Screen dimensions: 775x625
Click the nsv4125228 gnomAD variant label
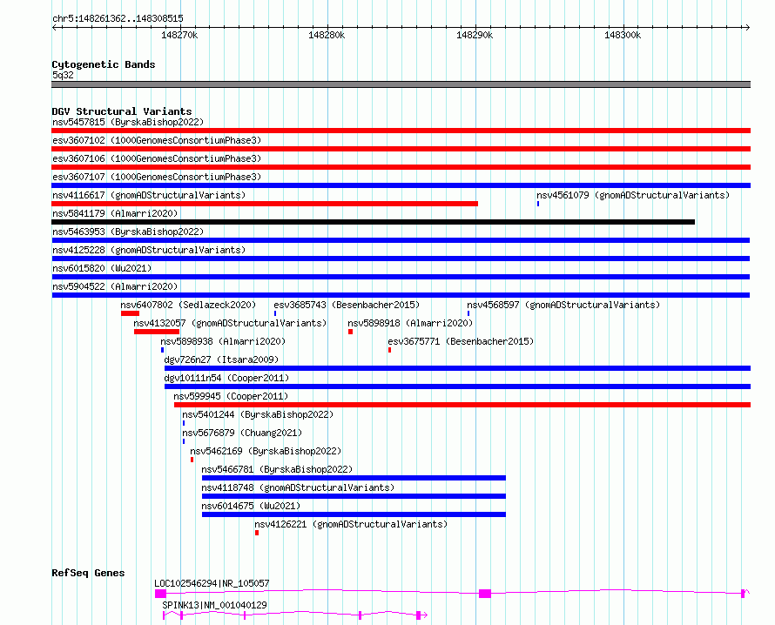[149, 250]
